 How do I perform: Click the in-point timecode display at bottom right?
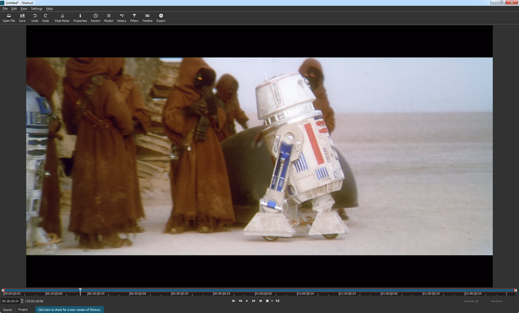[x=470, y=301]
